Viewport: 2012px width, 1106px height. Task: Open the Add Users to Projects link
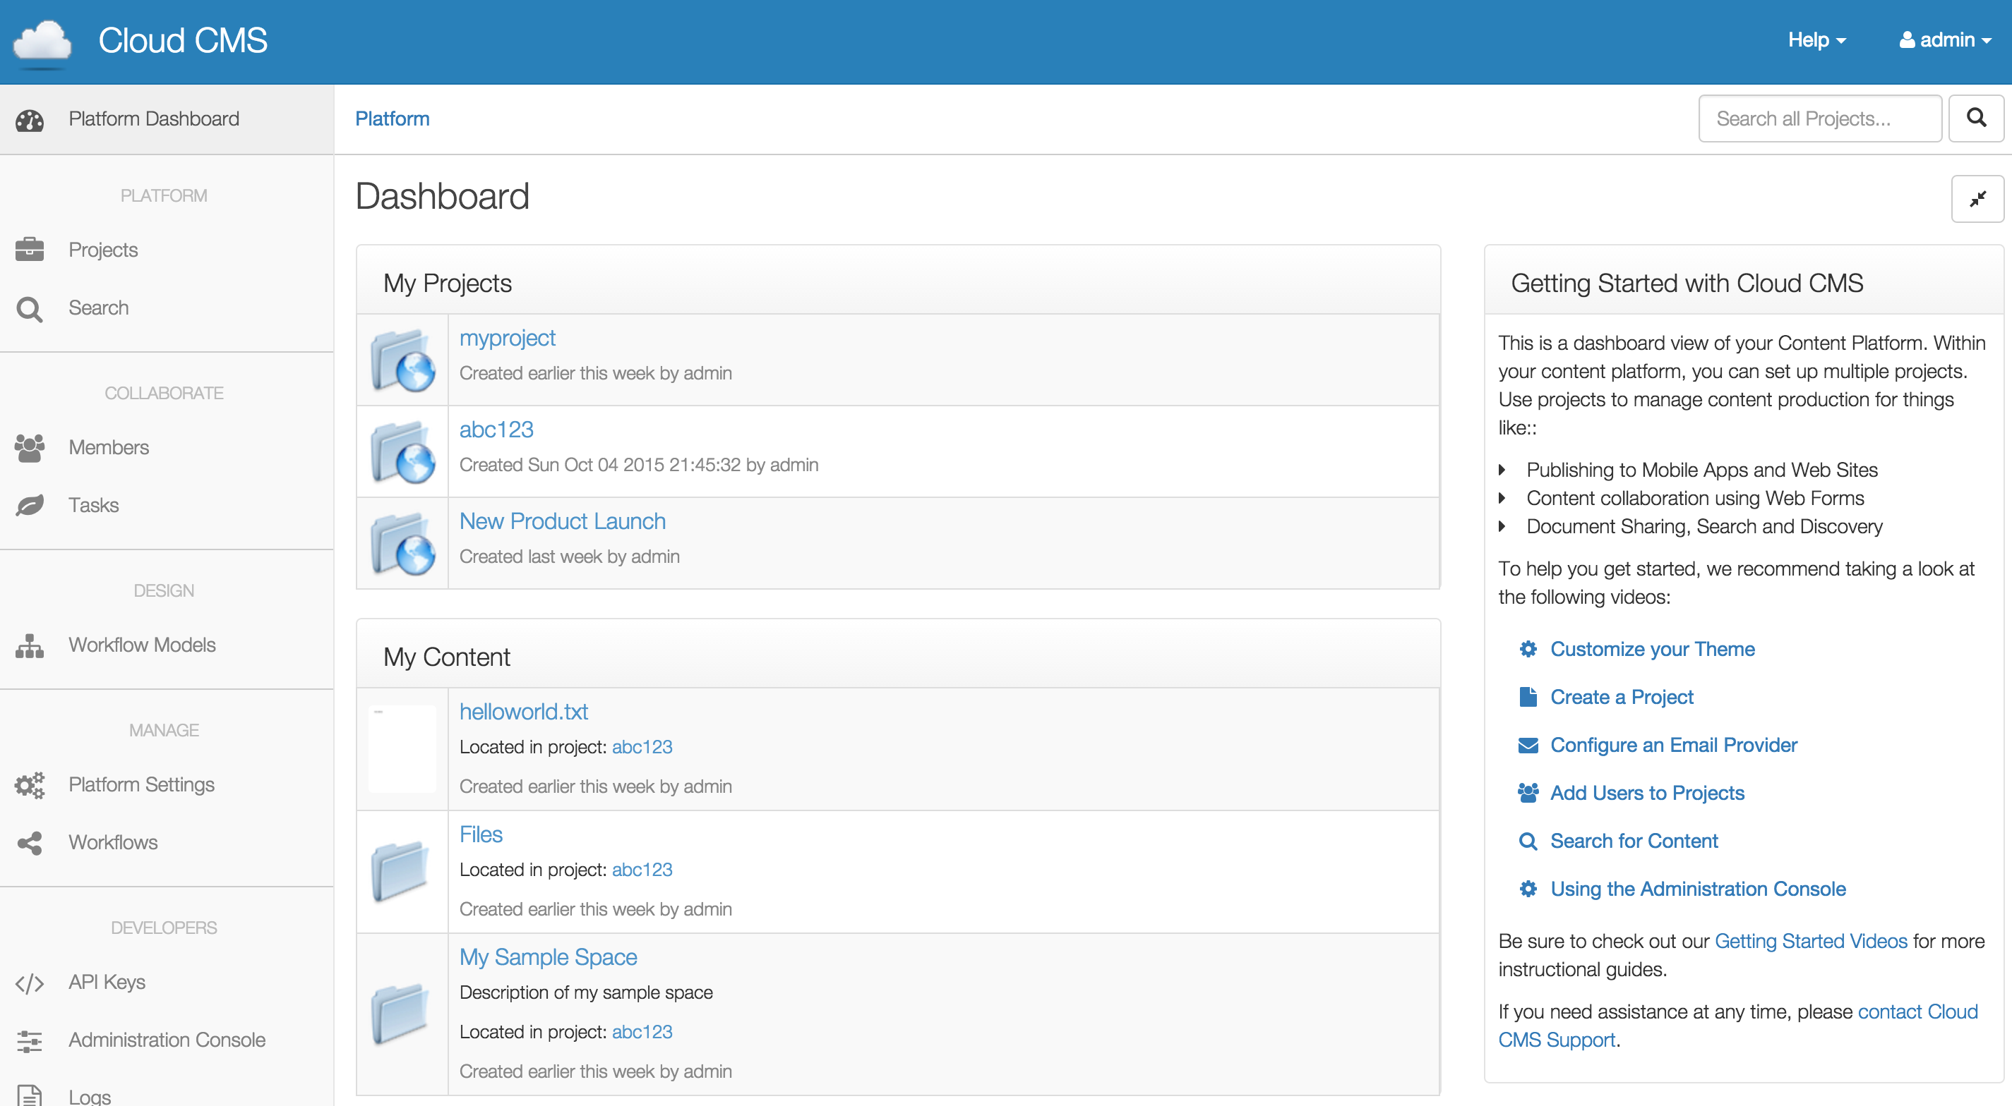point(1646,793)
